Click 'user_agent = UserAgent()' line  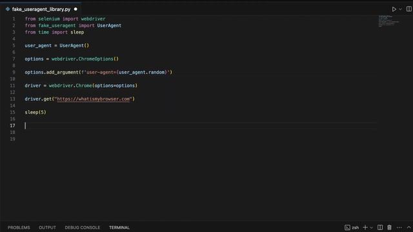pyautogui.click(x=57, y=46)
